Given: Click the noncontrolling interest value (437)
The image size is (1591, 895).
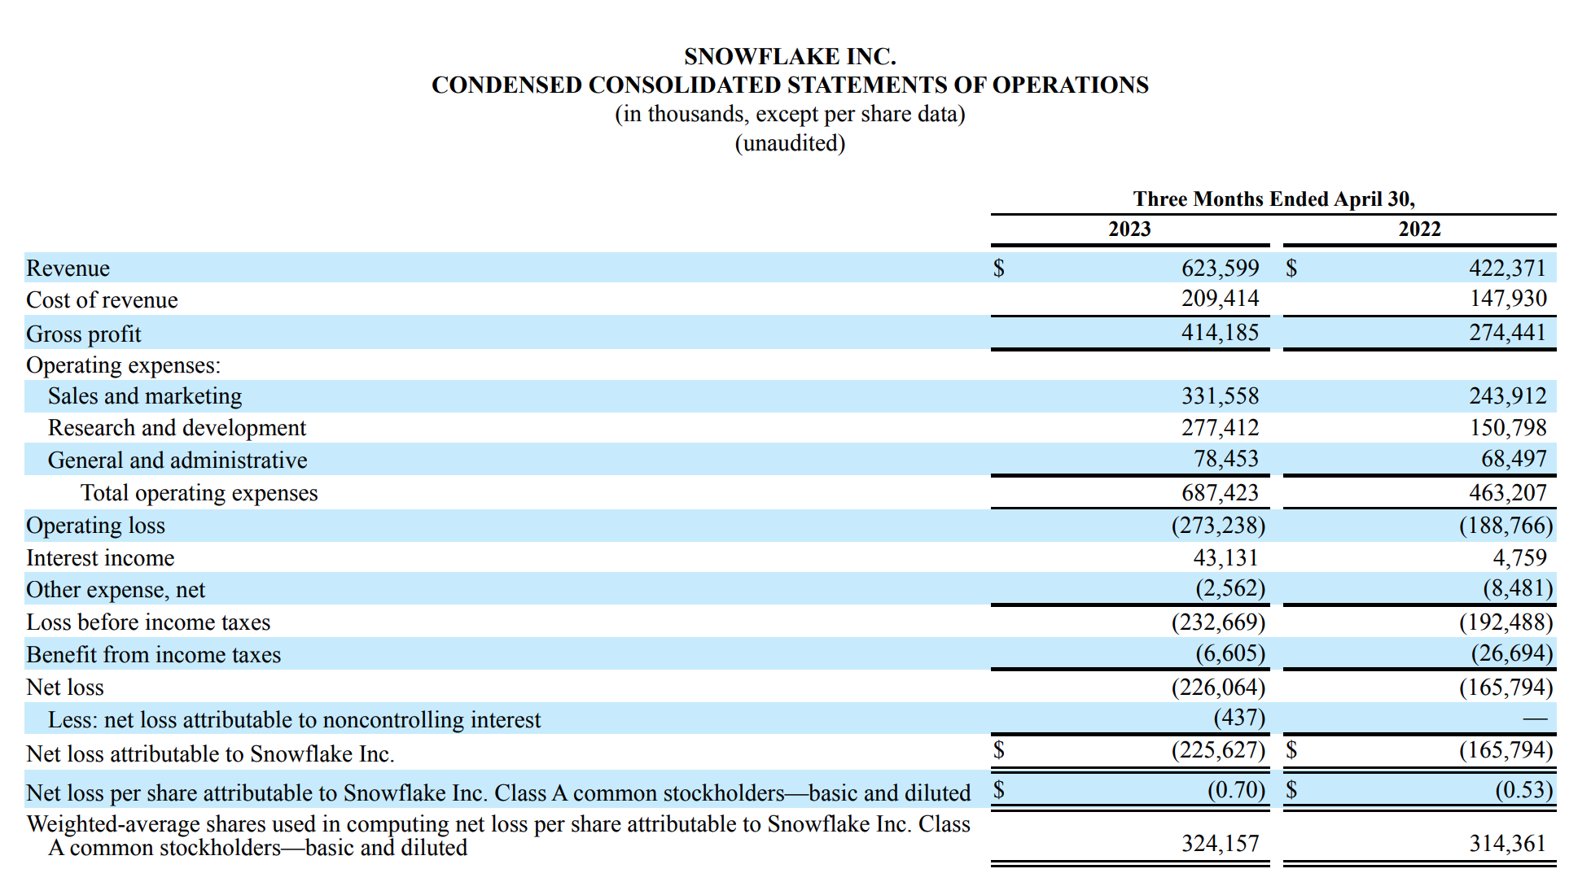Looking at the screenshot, I should coord(1239,718).
